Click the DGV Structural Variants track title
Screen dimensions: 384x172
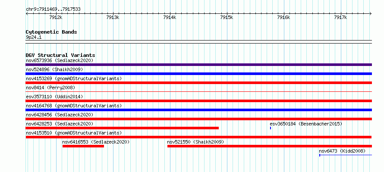(60, 55)
